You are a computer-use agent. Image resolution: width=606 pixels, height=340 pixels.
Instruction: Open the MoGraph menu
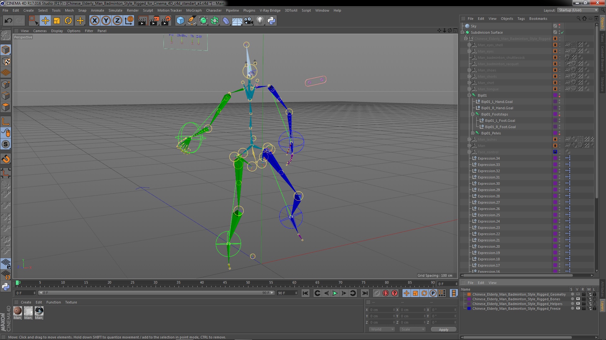tap(194, 10)
